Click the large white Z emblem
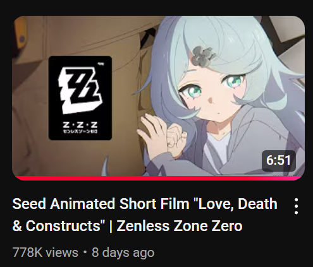313x267 pixels. (x=80, y=90)
